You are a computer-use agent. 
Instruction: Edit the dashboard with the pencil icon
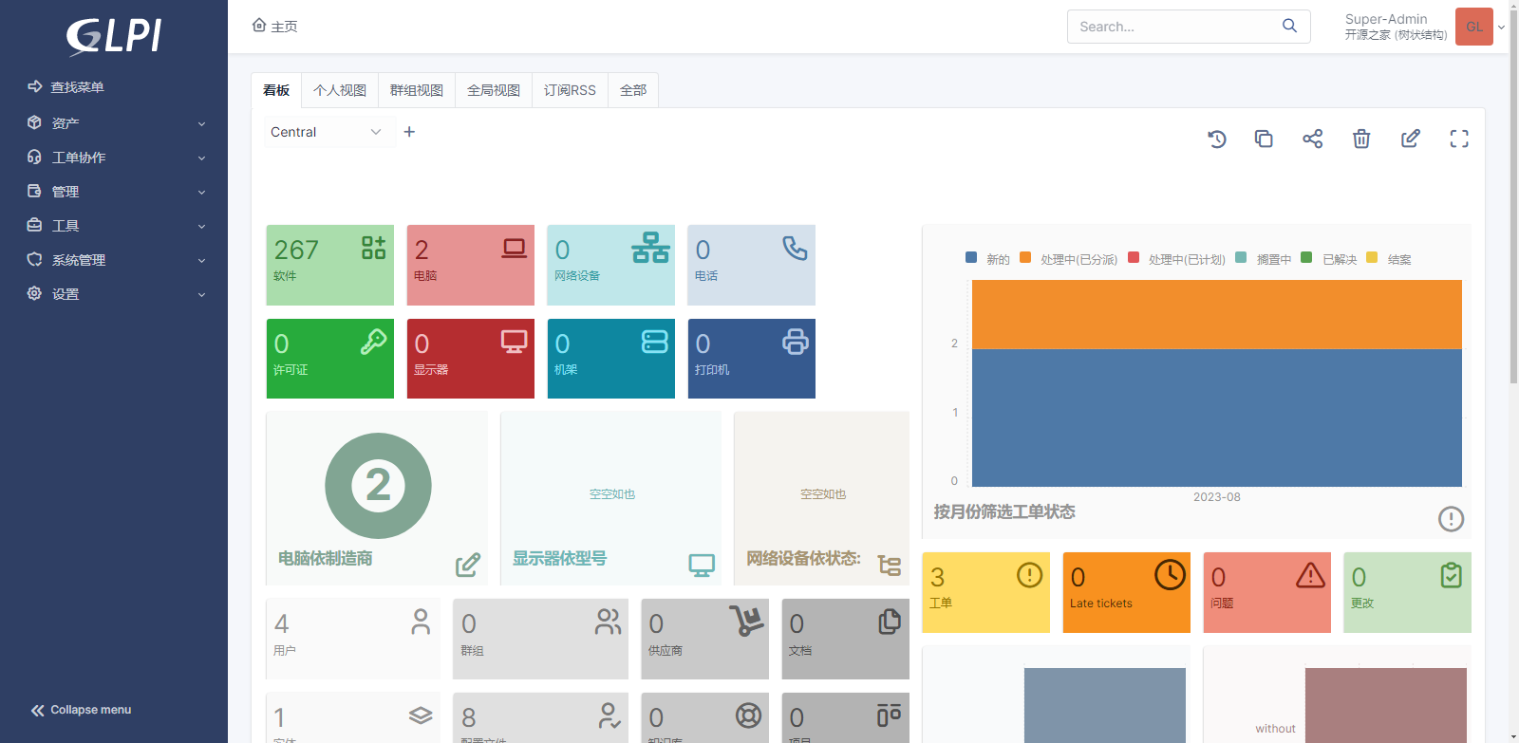coord(1411,139)
